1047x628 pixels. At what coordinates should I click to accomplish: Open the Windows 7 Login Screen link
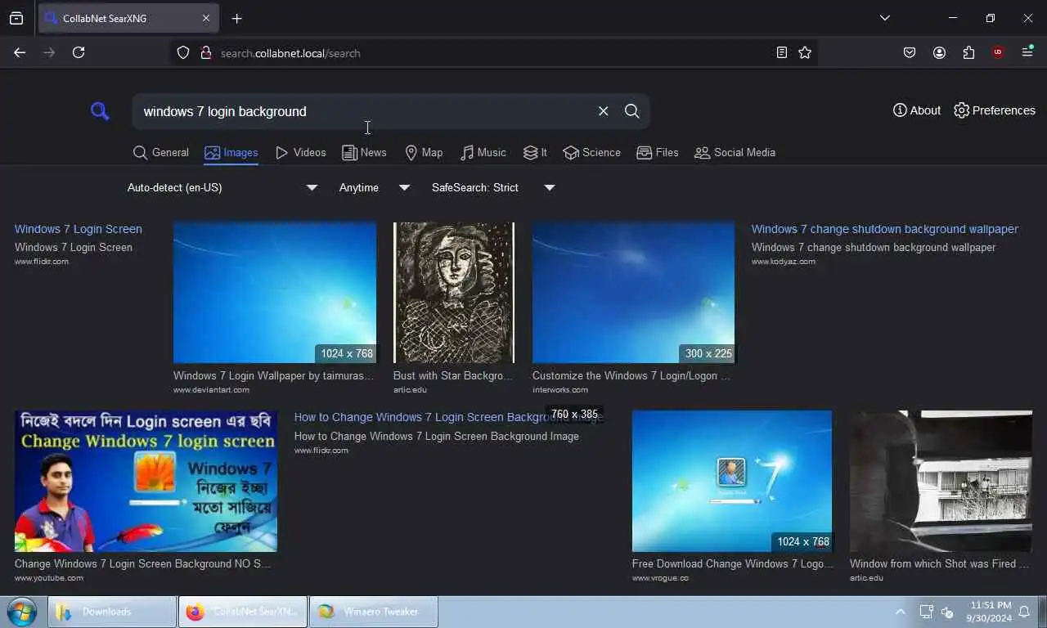(79, 229)
